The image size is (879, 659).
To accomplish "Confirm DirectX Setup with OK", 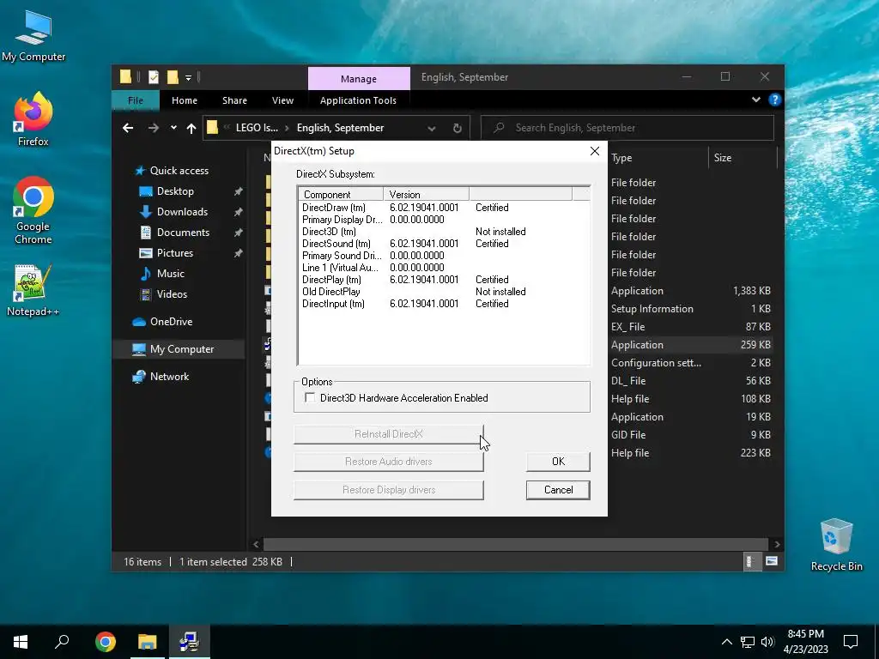I will [x=558, y=462].
